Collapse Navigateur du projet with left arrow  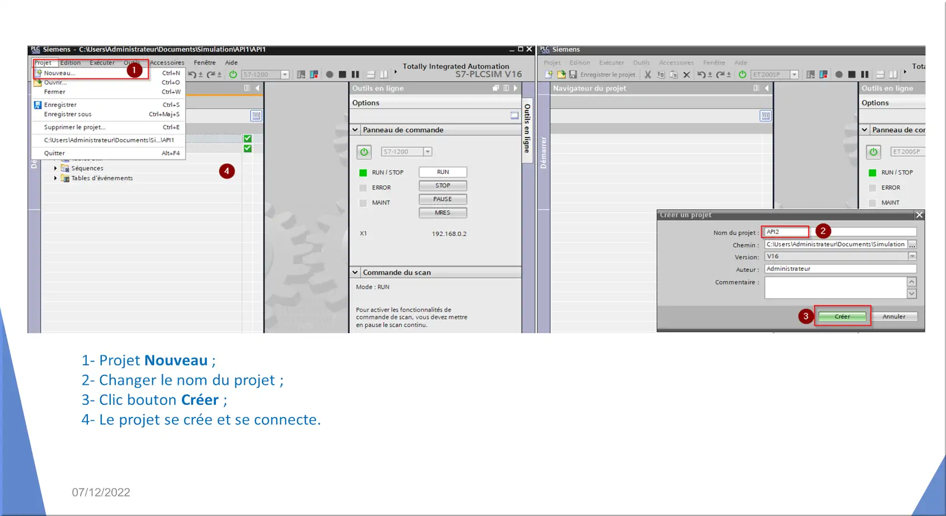pos(767,88)
